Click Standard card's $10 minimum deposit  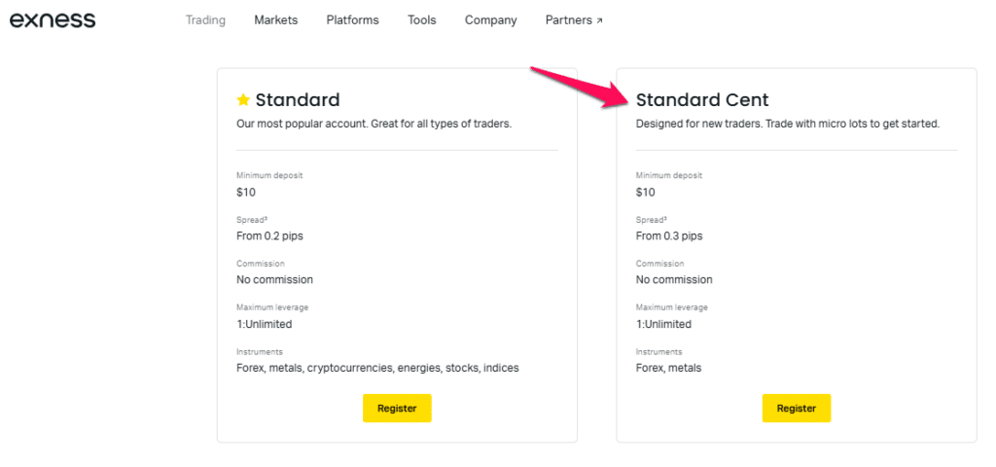(x=246, y=192)
